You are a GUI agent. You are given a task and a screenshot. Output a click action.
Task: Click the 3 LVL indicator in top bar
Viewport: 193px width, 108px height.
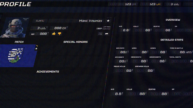point(175,4)
